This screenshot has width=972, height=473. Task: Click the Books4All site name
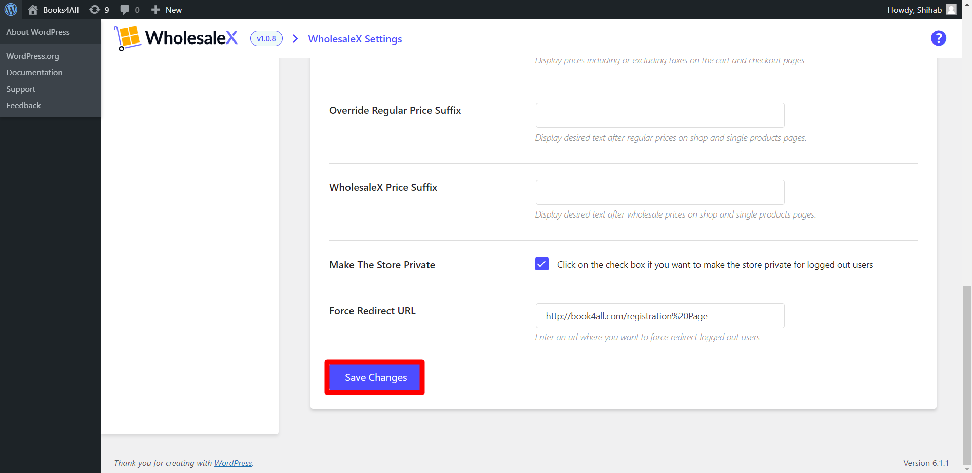pyautogui.click(x=61, y=10)
